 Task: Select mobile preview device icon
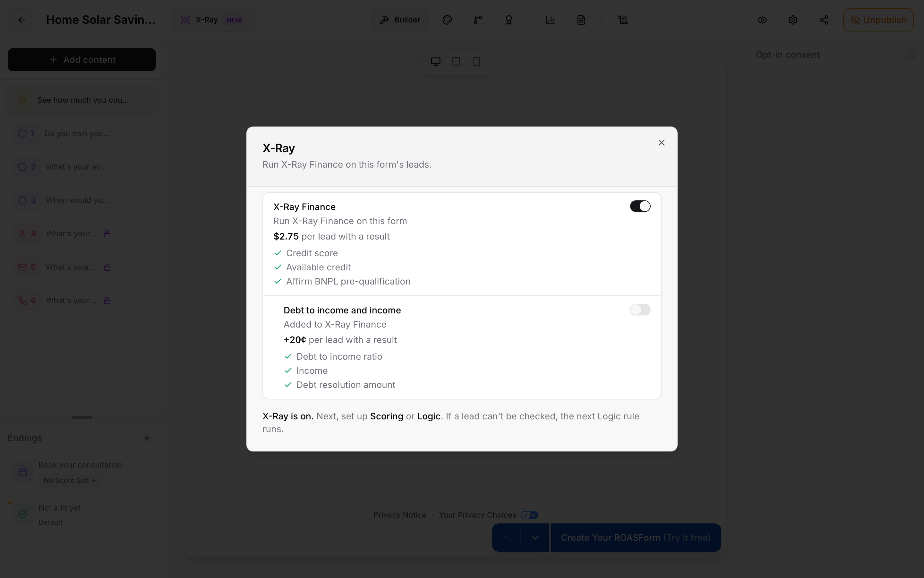tap(476, 62)
